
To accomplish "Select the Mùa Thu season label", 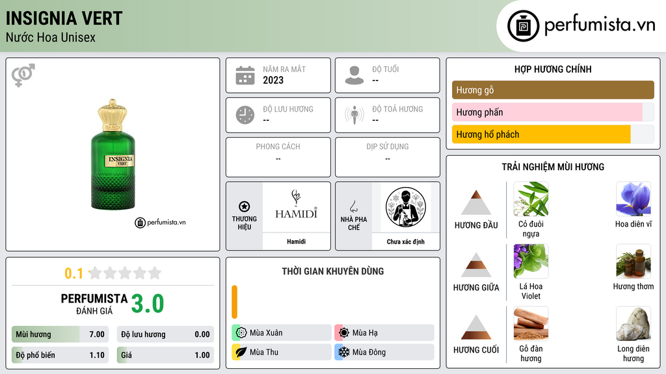I will (x=264, y=352).
